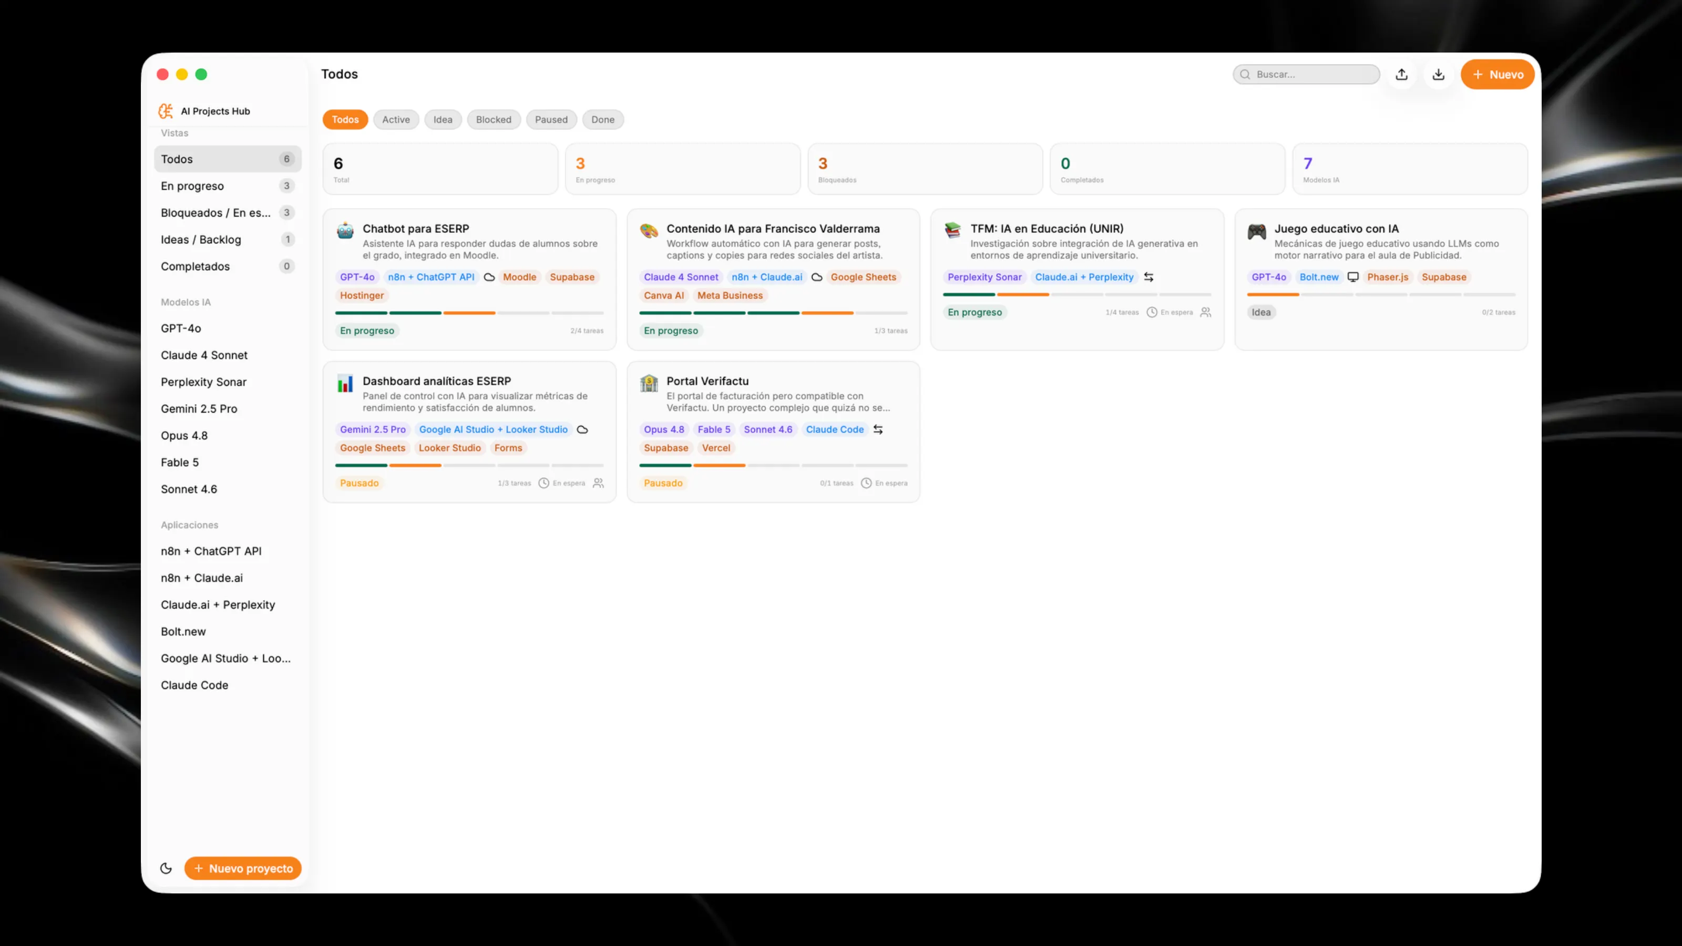Screen dimensions: 1682x946
Task: Select the Blocked filter pill
Action: [x=494, y=119]
